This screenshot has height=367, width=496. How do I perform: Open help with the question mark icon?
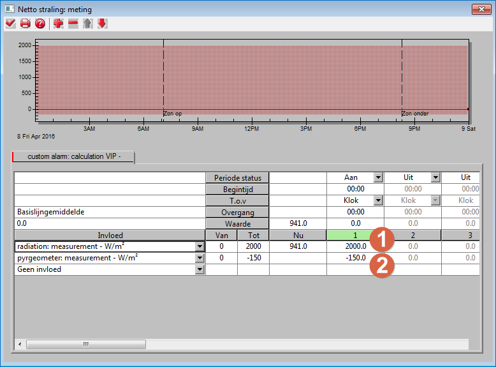pos(40,24)
